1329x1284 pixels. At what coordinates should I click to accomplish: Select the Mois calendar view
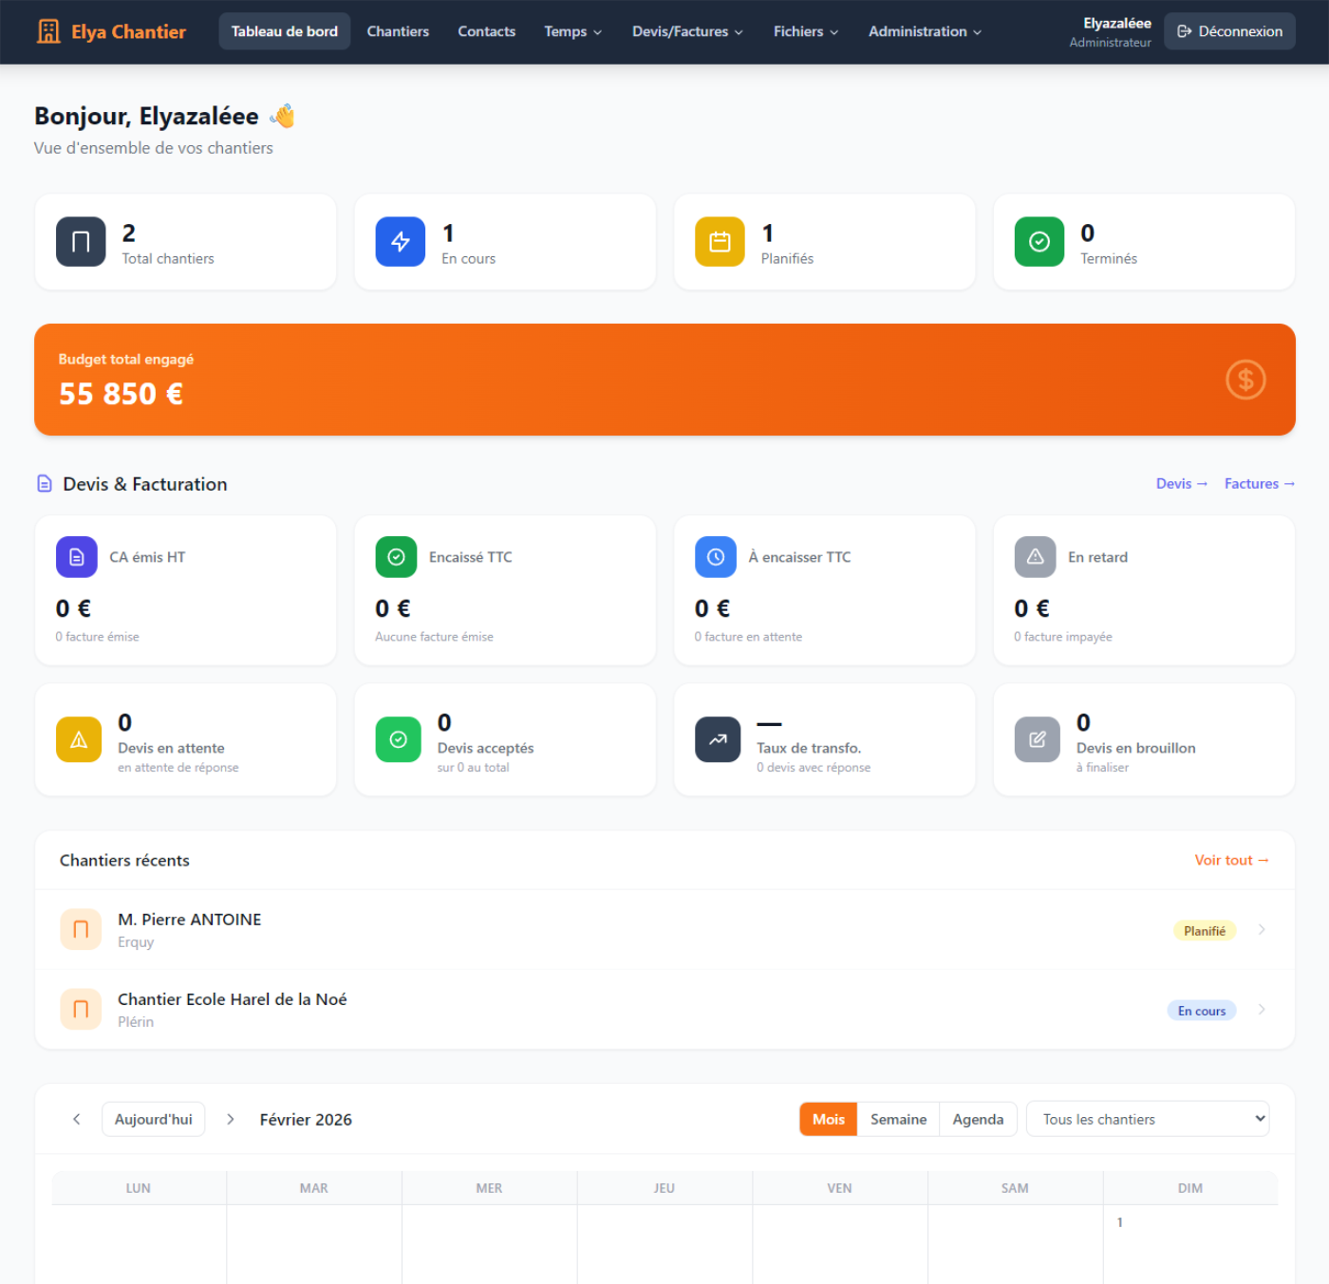tap(828, 1119)
